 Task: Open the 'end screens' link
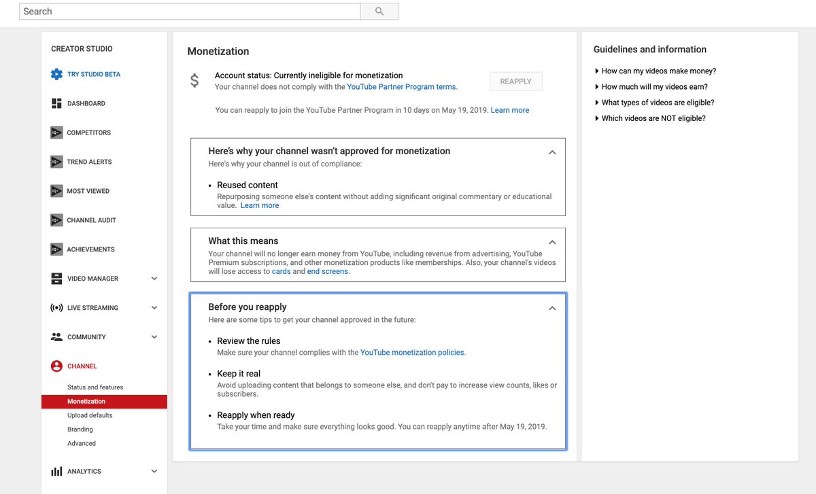pyautogui.click(x=328, y=271)
